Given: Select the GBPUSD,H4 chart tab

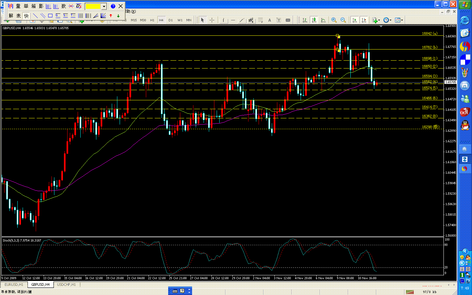Looking at the screenshot, I should [x=40, y=285].
